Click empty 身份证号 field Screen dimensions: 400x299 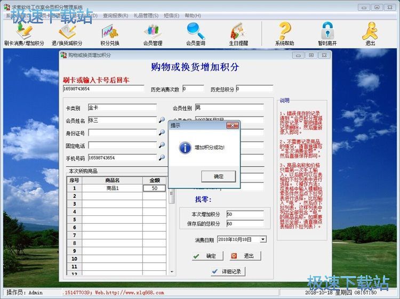[x=122, y=133]
